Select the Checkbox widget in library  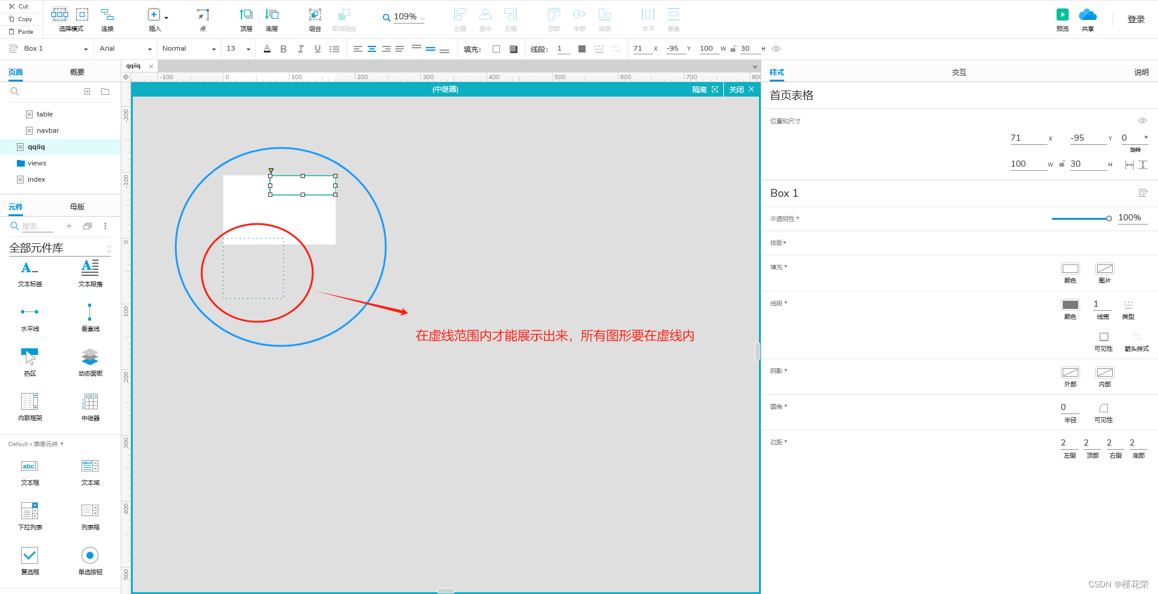[x=30, y=561]
